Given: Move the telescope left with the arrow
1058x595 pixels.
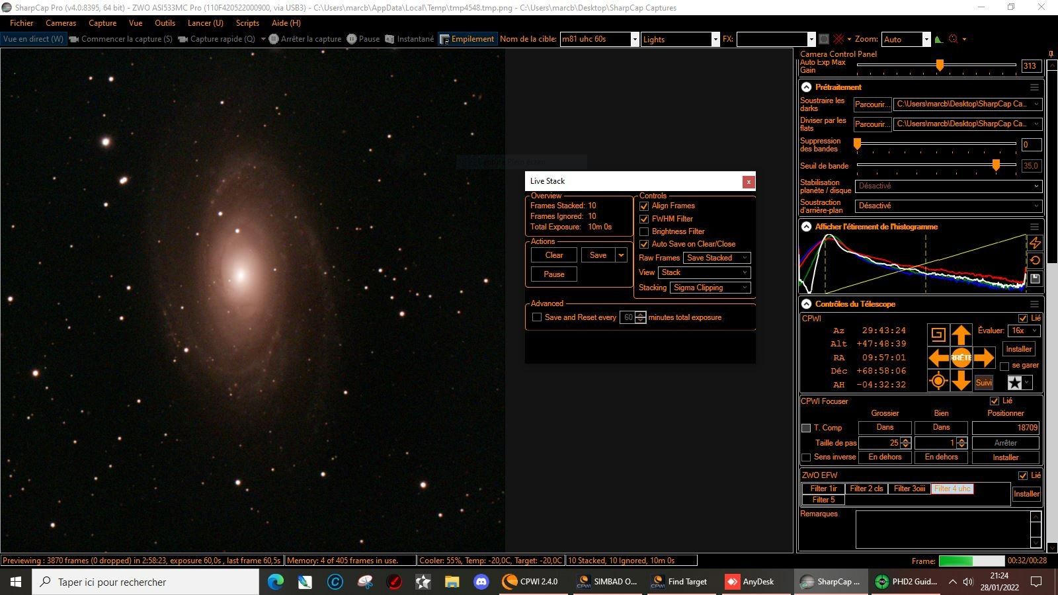Looking at the screenshot, I should click(938, 358).
